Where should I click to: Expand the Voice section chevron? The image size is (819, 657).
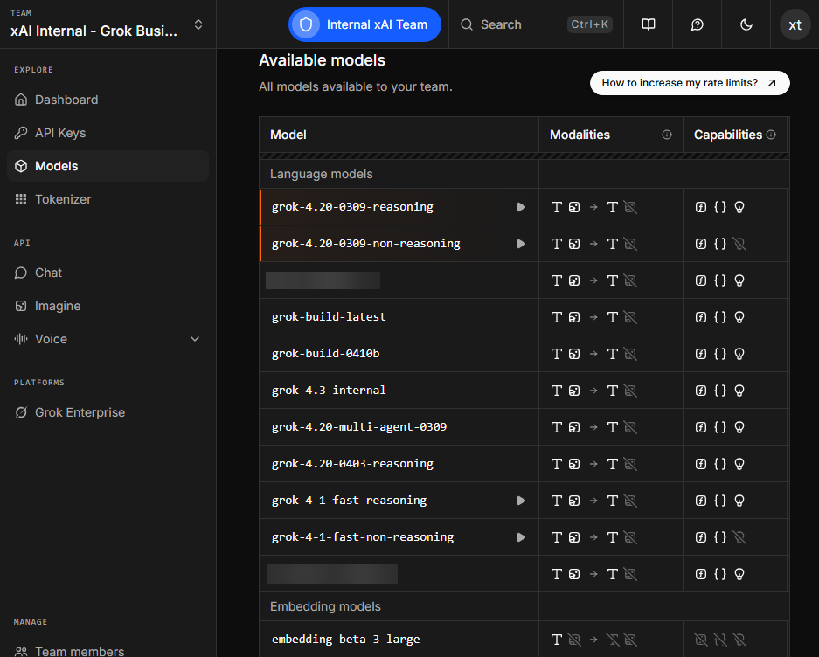coord(195,339)
